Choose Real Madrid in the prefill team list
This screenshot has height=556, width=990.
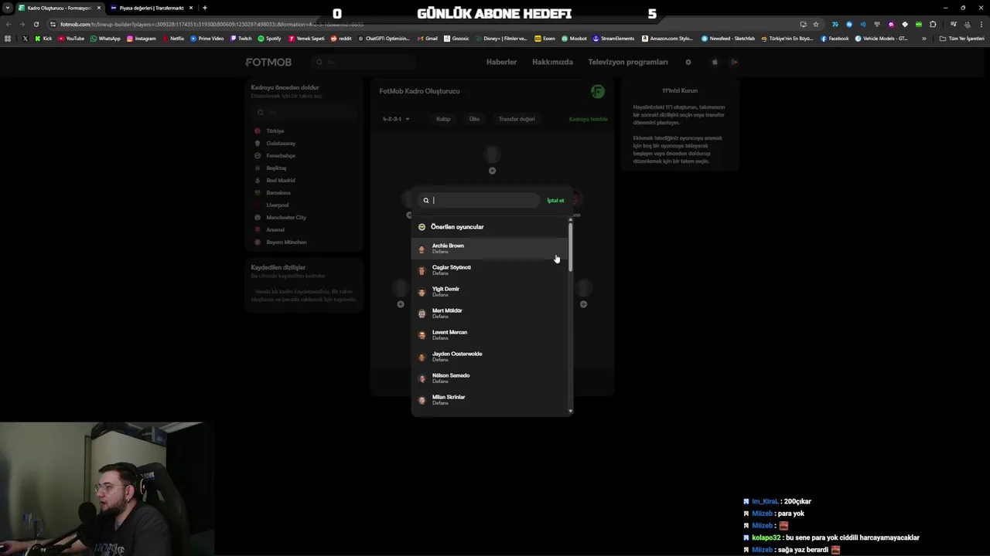305,180
